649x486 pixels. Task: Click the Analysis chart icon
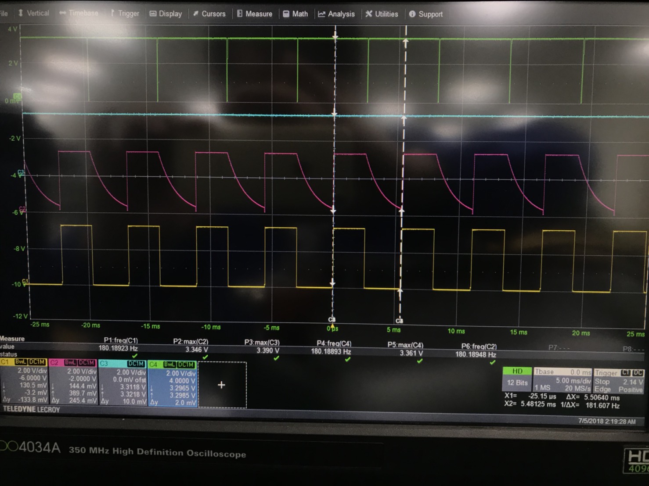point(321,14)
